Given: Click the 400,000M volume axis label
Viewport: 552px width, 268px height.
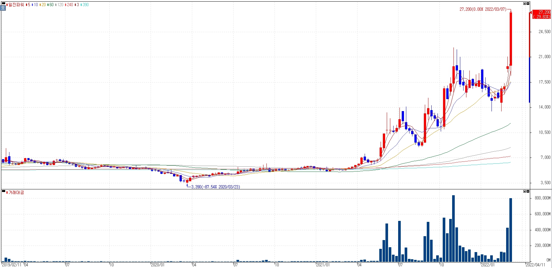Looking at the screenshot, I should [x=543, y=230].
